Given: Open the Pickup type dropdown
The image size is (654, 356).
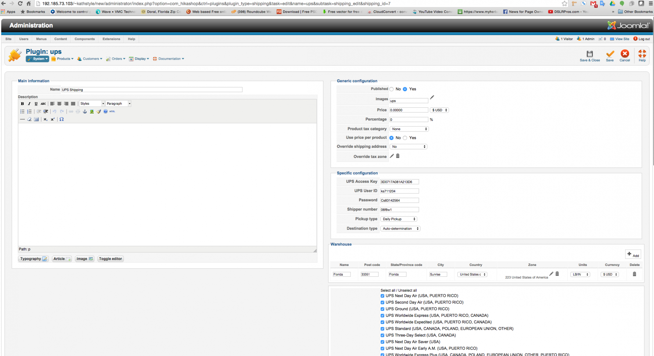Looking at the screenshot, I should coord(399,219).
